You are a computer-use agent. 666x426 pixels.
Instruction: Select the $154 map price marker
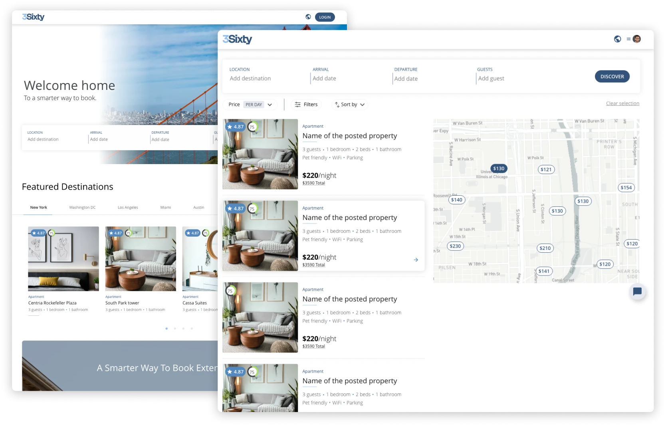(626, 188)
